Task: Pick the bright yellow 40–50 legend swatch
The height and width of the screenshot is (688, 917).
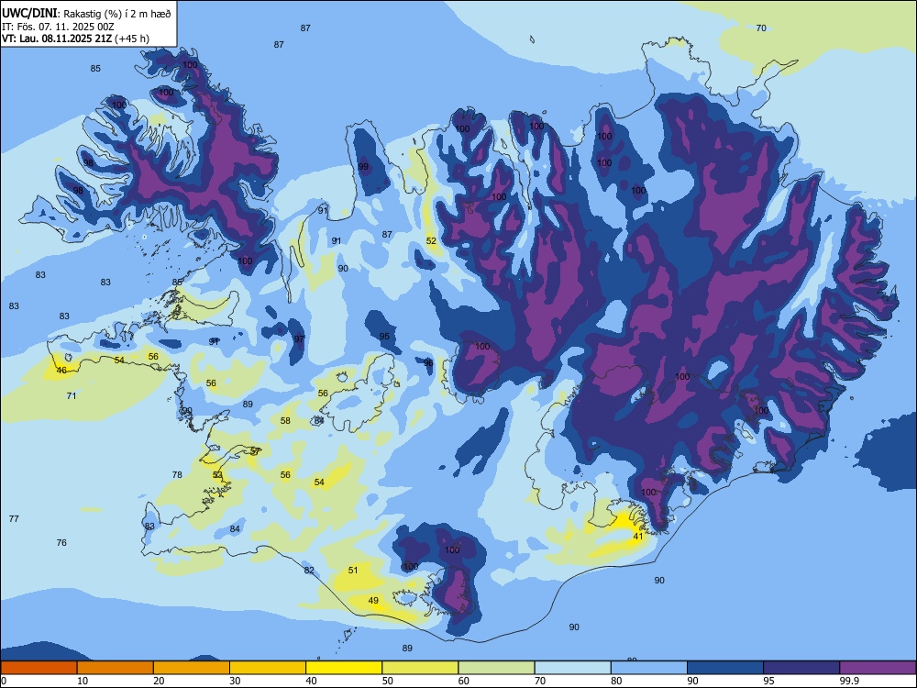Action: [344, 668]
